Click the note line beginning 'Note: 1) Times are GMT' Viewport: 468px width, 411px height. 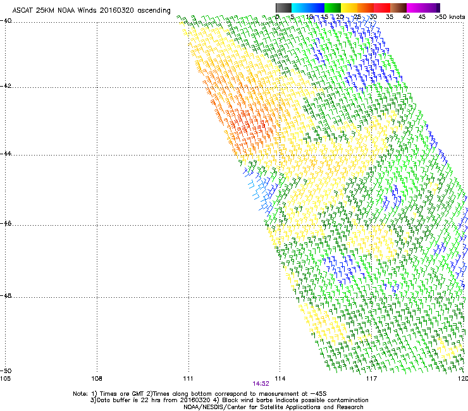pyautogui.click(x=199, y=394)
